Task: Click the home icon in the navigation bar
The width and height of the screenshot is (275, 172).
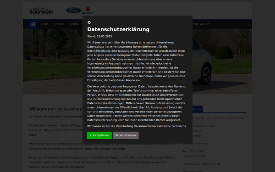Action: click(33, 24)
